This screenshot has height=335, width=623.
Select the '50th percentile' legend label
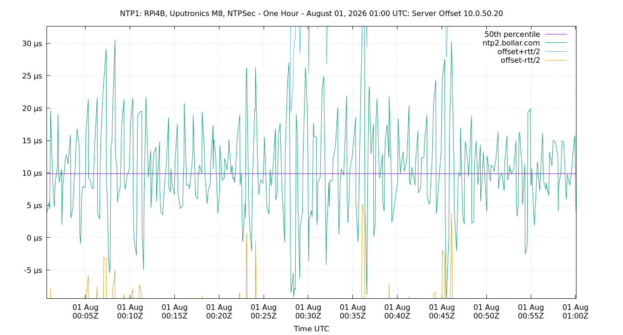[x=512, y=34]
